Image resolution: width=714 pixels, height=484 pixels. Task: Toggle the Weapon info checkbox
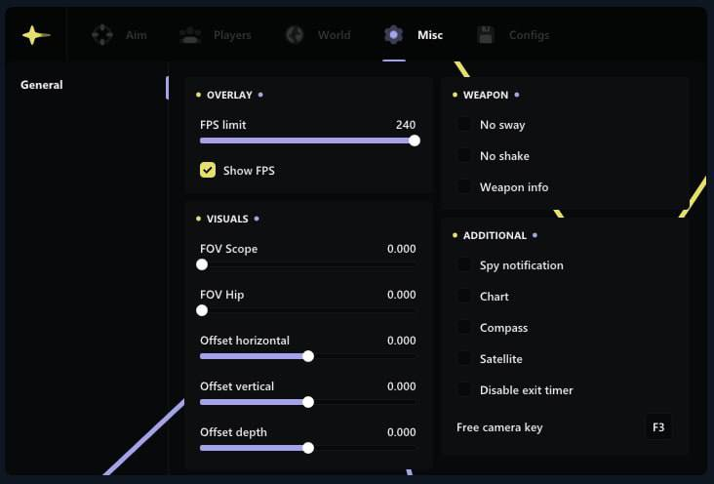coord(464,187)
